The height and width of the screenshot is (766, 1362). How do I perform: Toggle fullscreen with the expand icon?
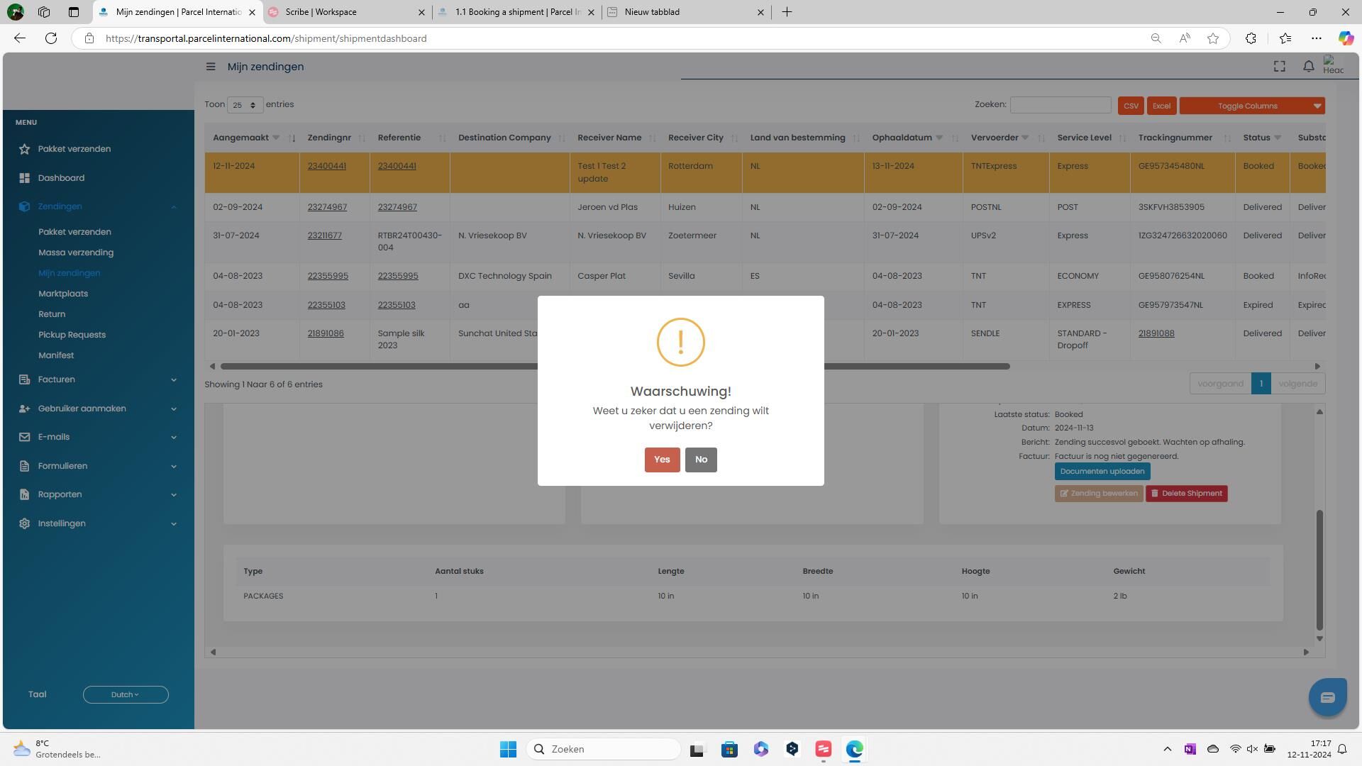click(1279, 67)
